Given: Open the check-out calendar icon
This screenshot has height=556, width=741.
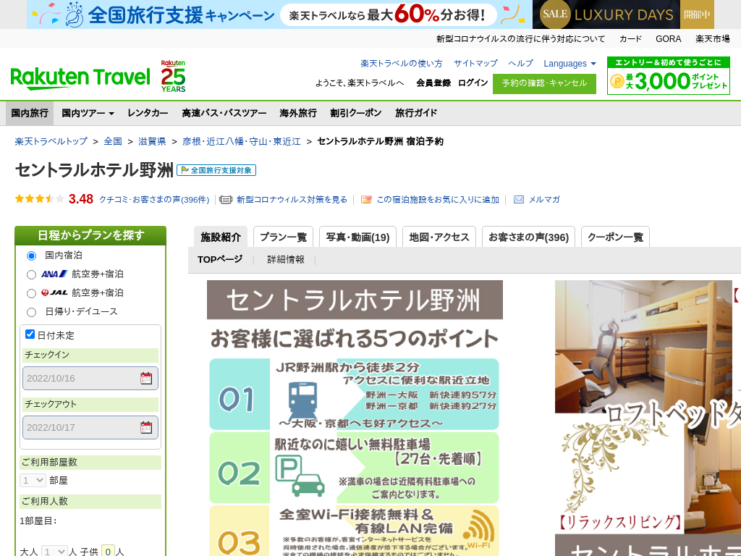Looking at the screenshot, I should (146, 427).
